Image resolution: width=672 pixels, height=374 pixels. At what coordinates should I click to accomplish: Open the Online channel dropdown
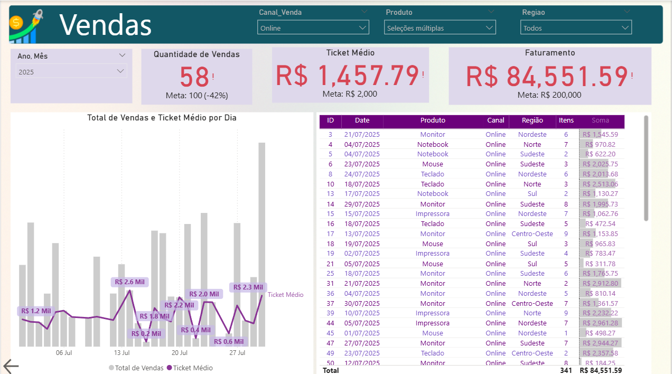[x=313, y=27]
